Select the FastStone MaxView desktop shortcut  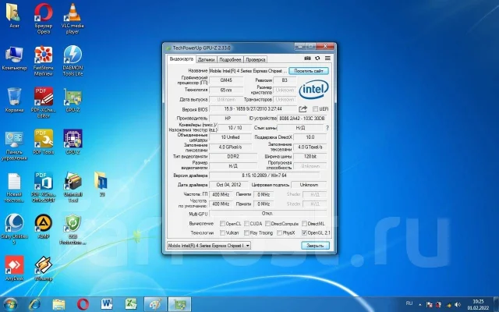click(44, 61)
